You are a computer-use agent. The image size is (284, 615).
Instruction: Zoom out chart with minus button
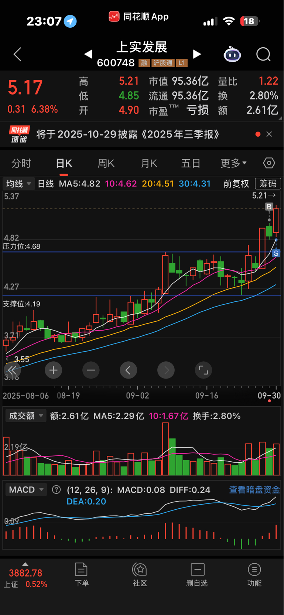click(91, 370)
